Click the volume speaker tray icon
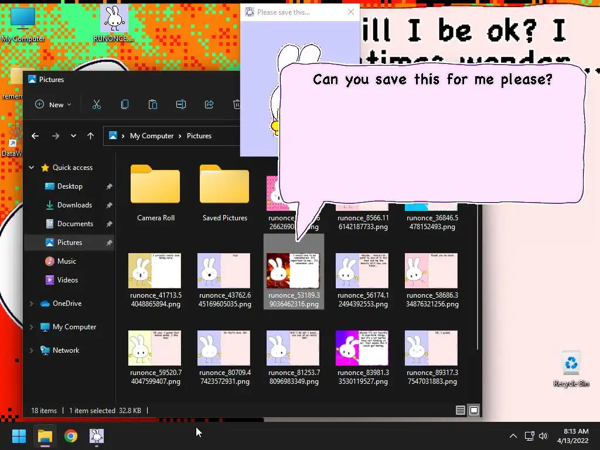This screenshot has height=450, width=600. [543, 436]
